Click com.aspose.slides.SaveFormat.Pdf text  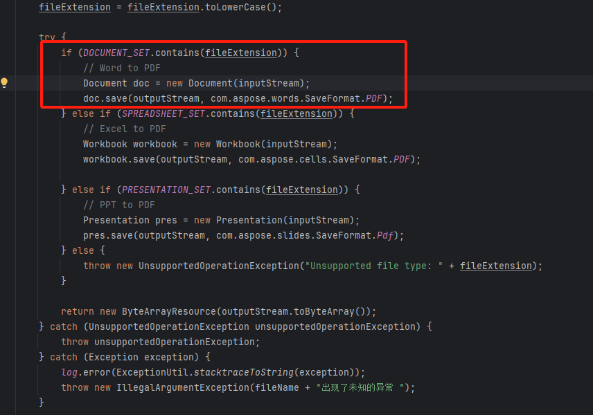pos(306,235)
